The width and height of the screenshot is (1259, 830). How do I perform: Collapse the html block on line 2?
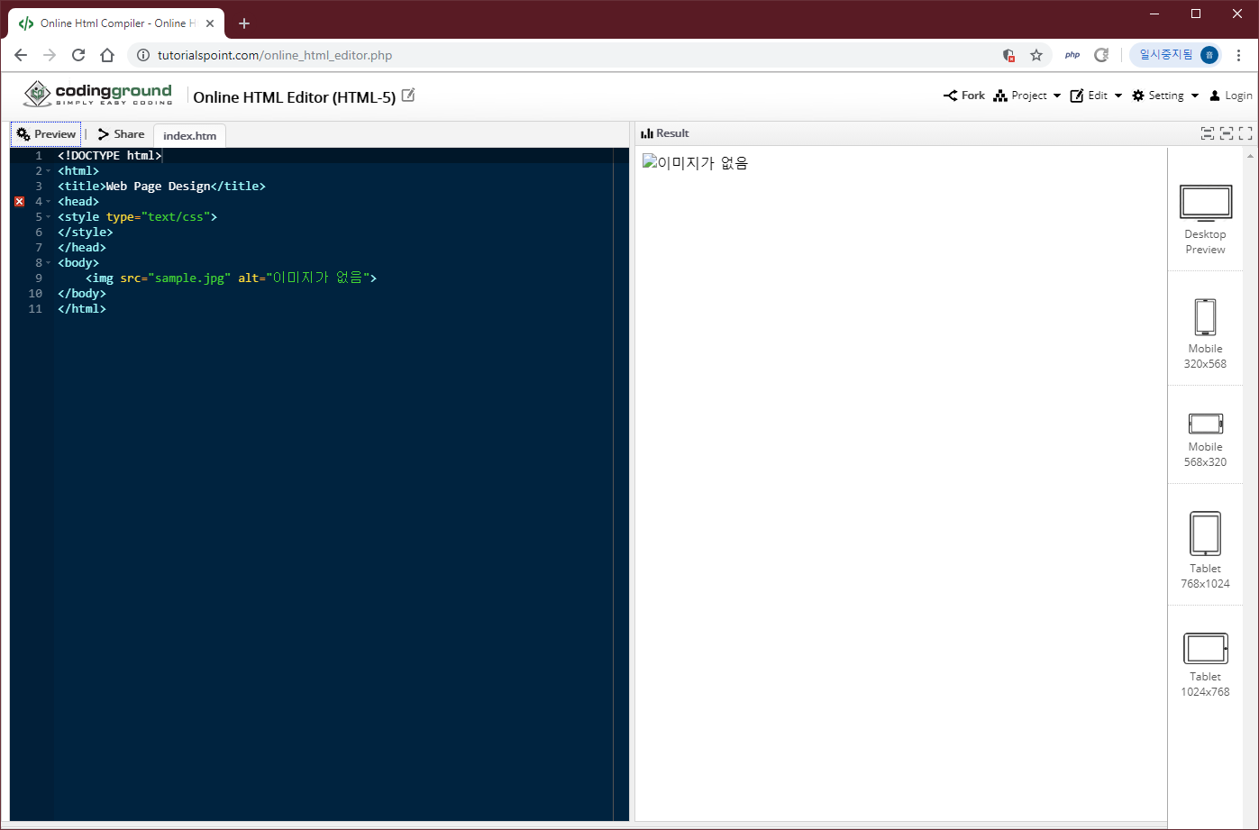pos(48,171)
